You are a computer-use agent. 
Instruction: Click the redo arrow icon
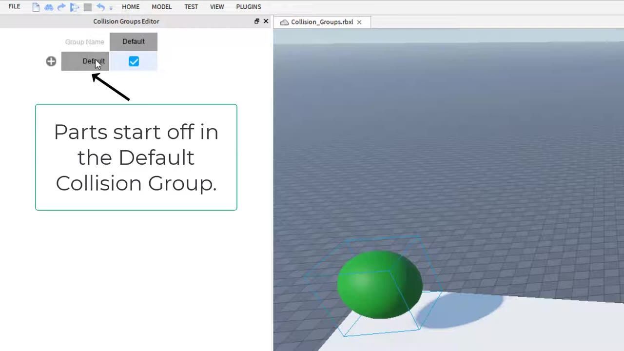pos(61,7)
